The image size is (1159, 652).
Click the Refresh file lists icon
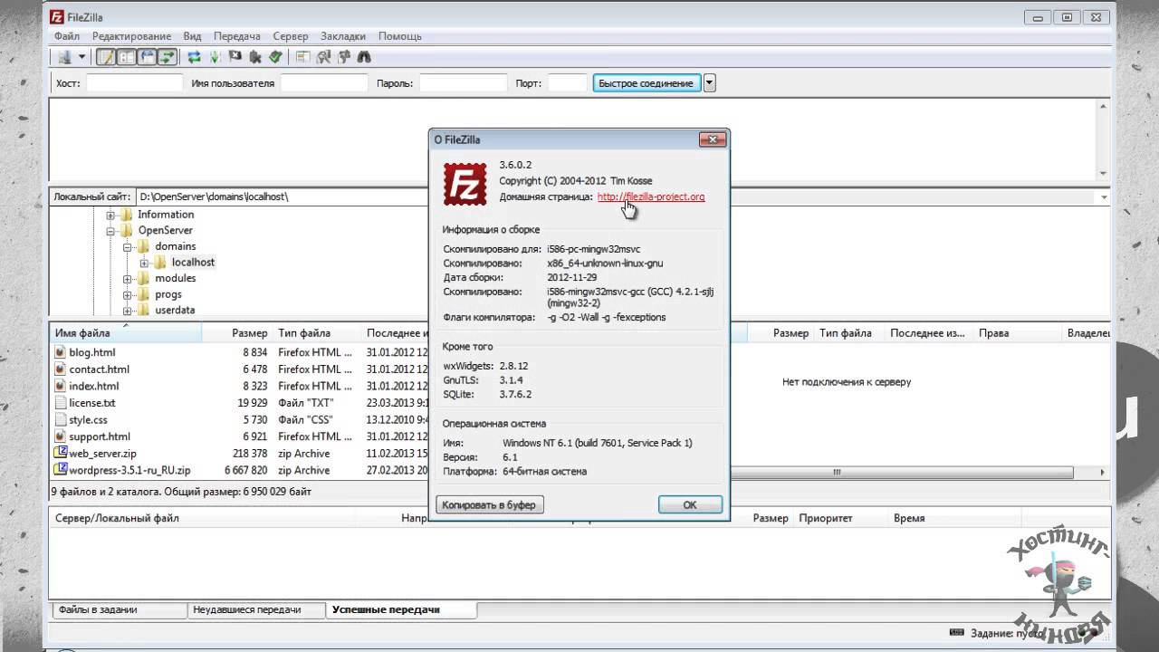[194, 57]
